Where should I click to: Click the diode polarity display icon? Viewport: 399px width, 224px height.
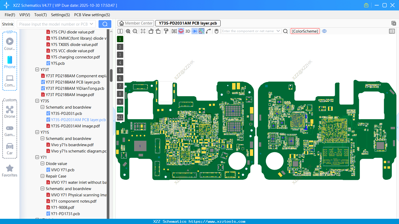(194, 31)
